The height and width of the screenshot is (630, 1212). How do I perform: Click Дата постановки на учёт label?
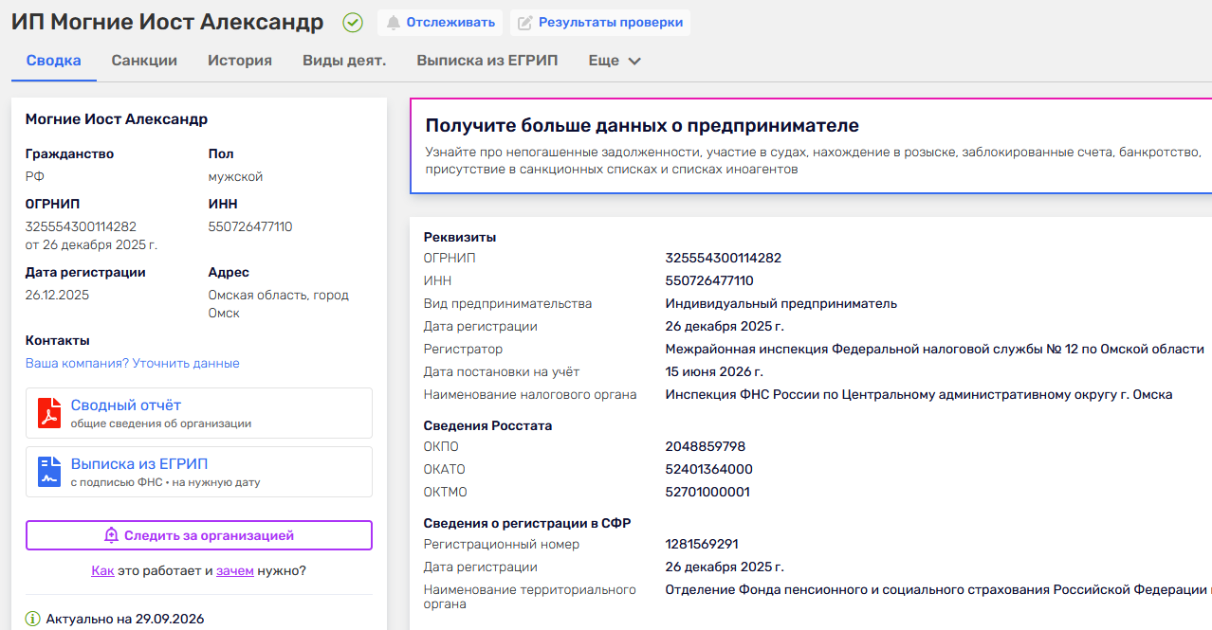click(502, 371)
